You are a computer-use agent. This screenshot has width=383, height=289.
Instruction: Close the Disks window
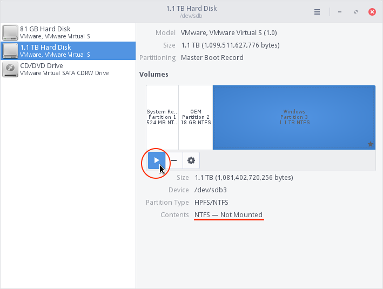click(x=372, y=12)
